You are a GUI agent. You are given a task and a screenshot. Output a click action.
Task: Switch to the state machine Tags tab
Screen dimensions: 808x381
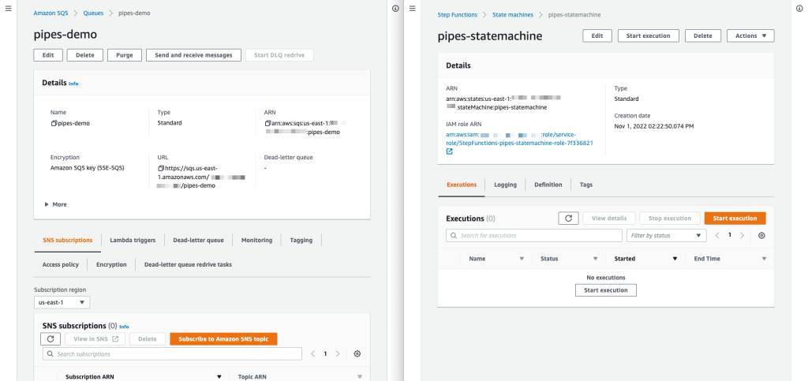[x=586, y=185]
